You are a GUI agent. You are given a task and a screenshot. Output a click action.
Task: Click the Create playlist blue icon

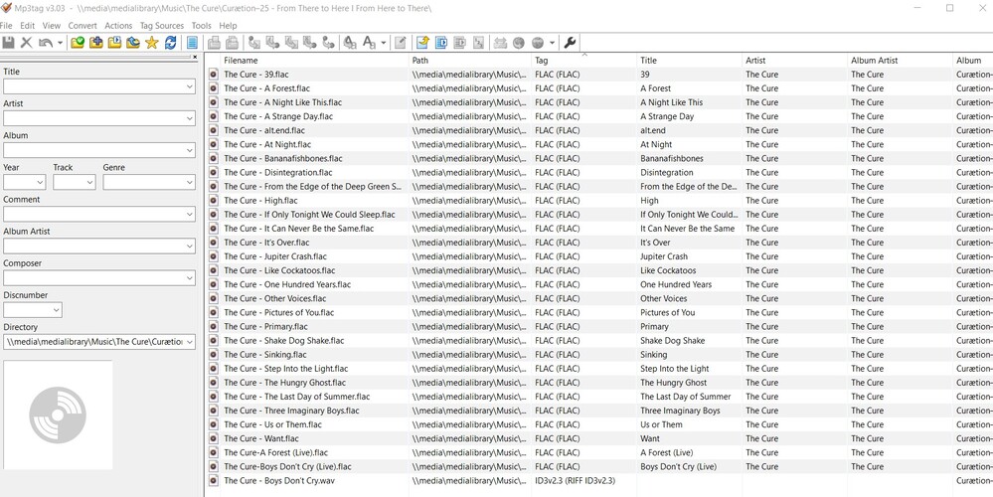click(440, 43)
